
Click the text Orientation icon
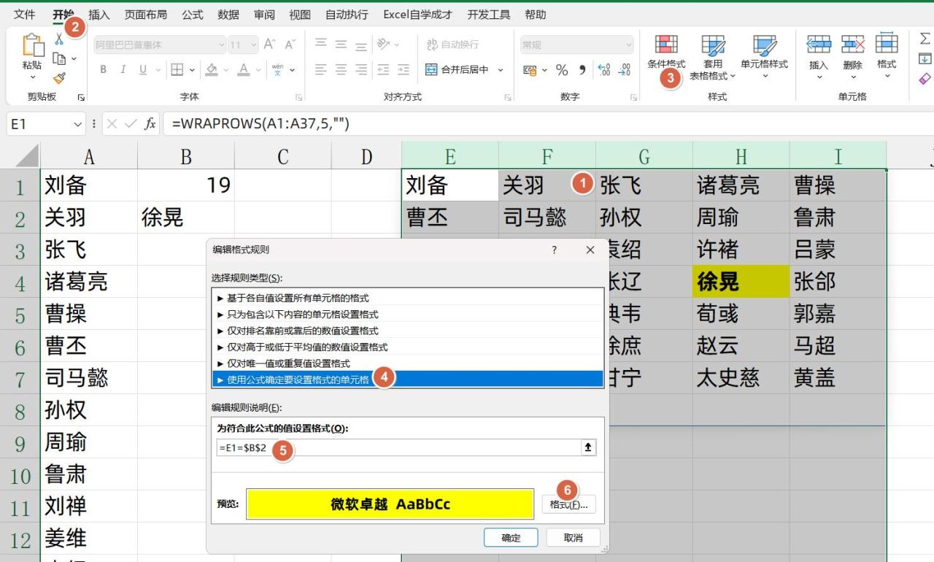coord(384,44)
